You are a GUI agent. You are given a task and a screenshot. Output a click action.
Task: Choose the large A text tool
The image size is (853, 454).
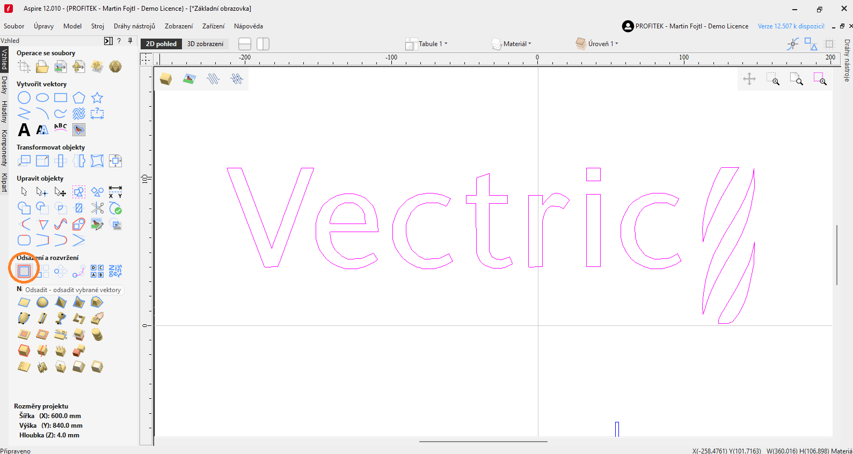(x=24, y=130)
